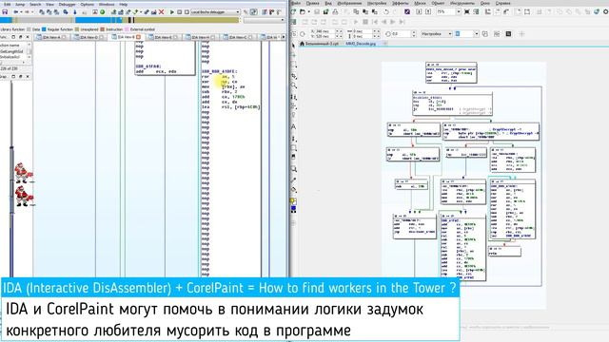Screen dimensions: 609x342
Task: Select the Zoom tool in CorelPaint toolbox
Action: (x=294, y=85)
